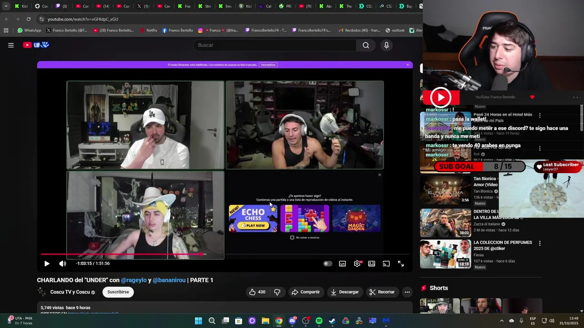
Task: Open Magic Garden game card
Action: tap(356, 218)
